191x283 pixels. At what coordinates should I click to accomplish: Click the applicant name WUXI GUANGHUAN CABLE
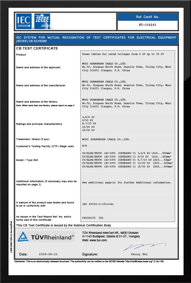[105, 64]
